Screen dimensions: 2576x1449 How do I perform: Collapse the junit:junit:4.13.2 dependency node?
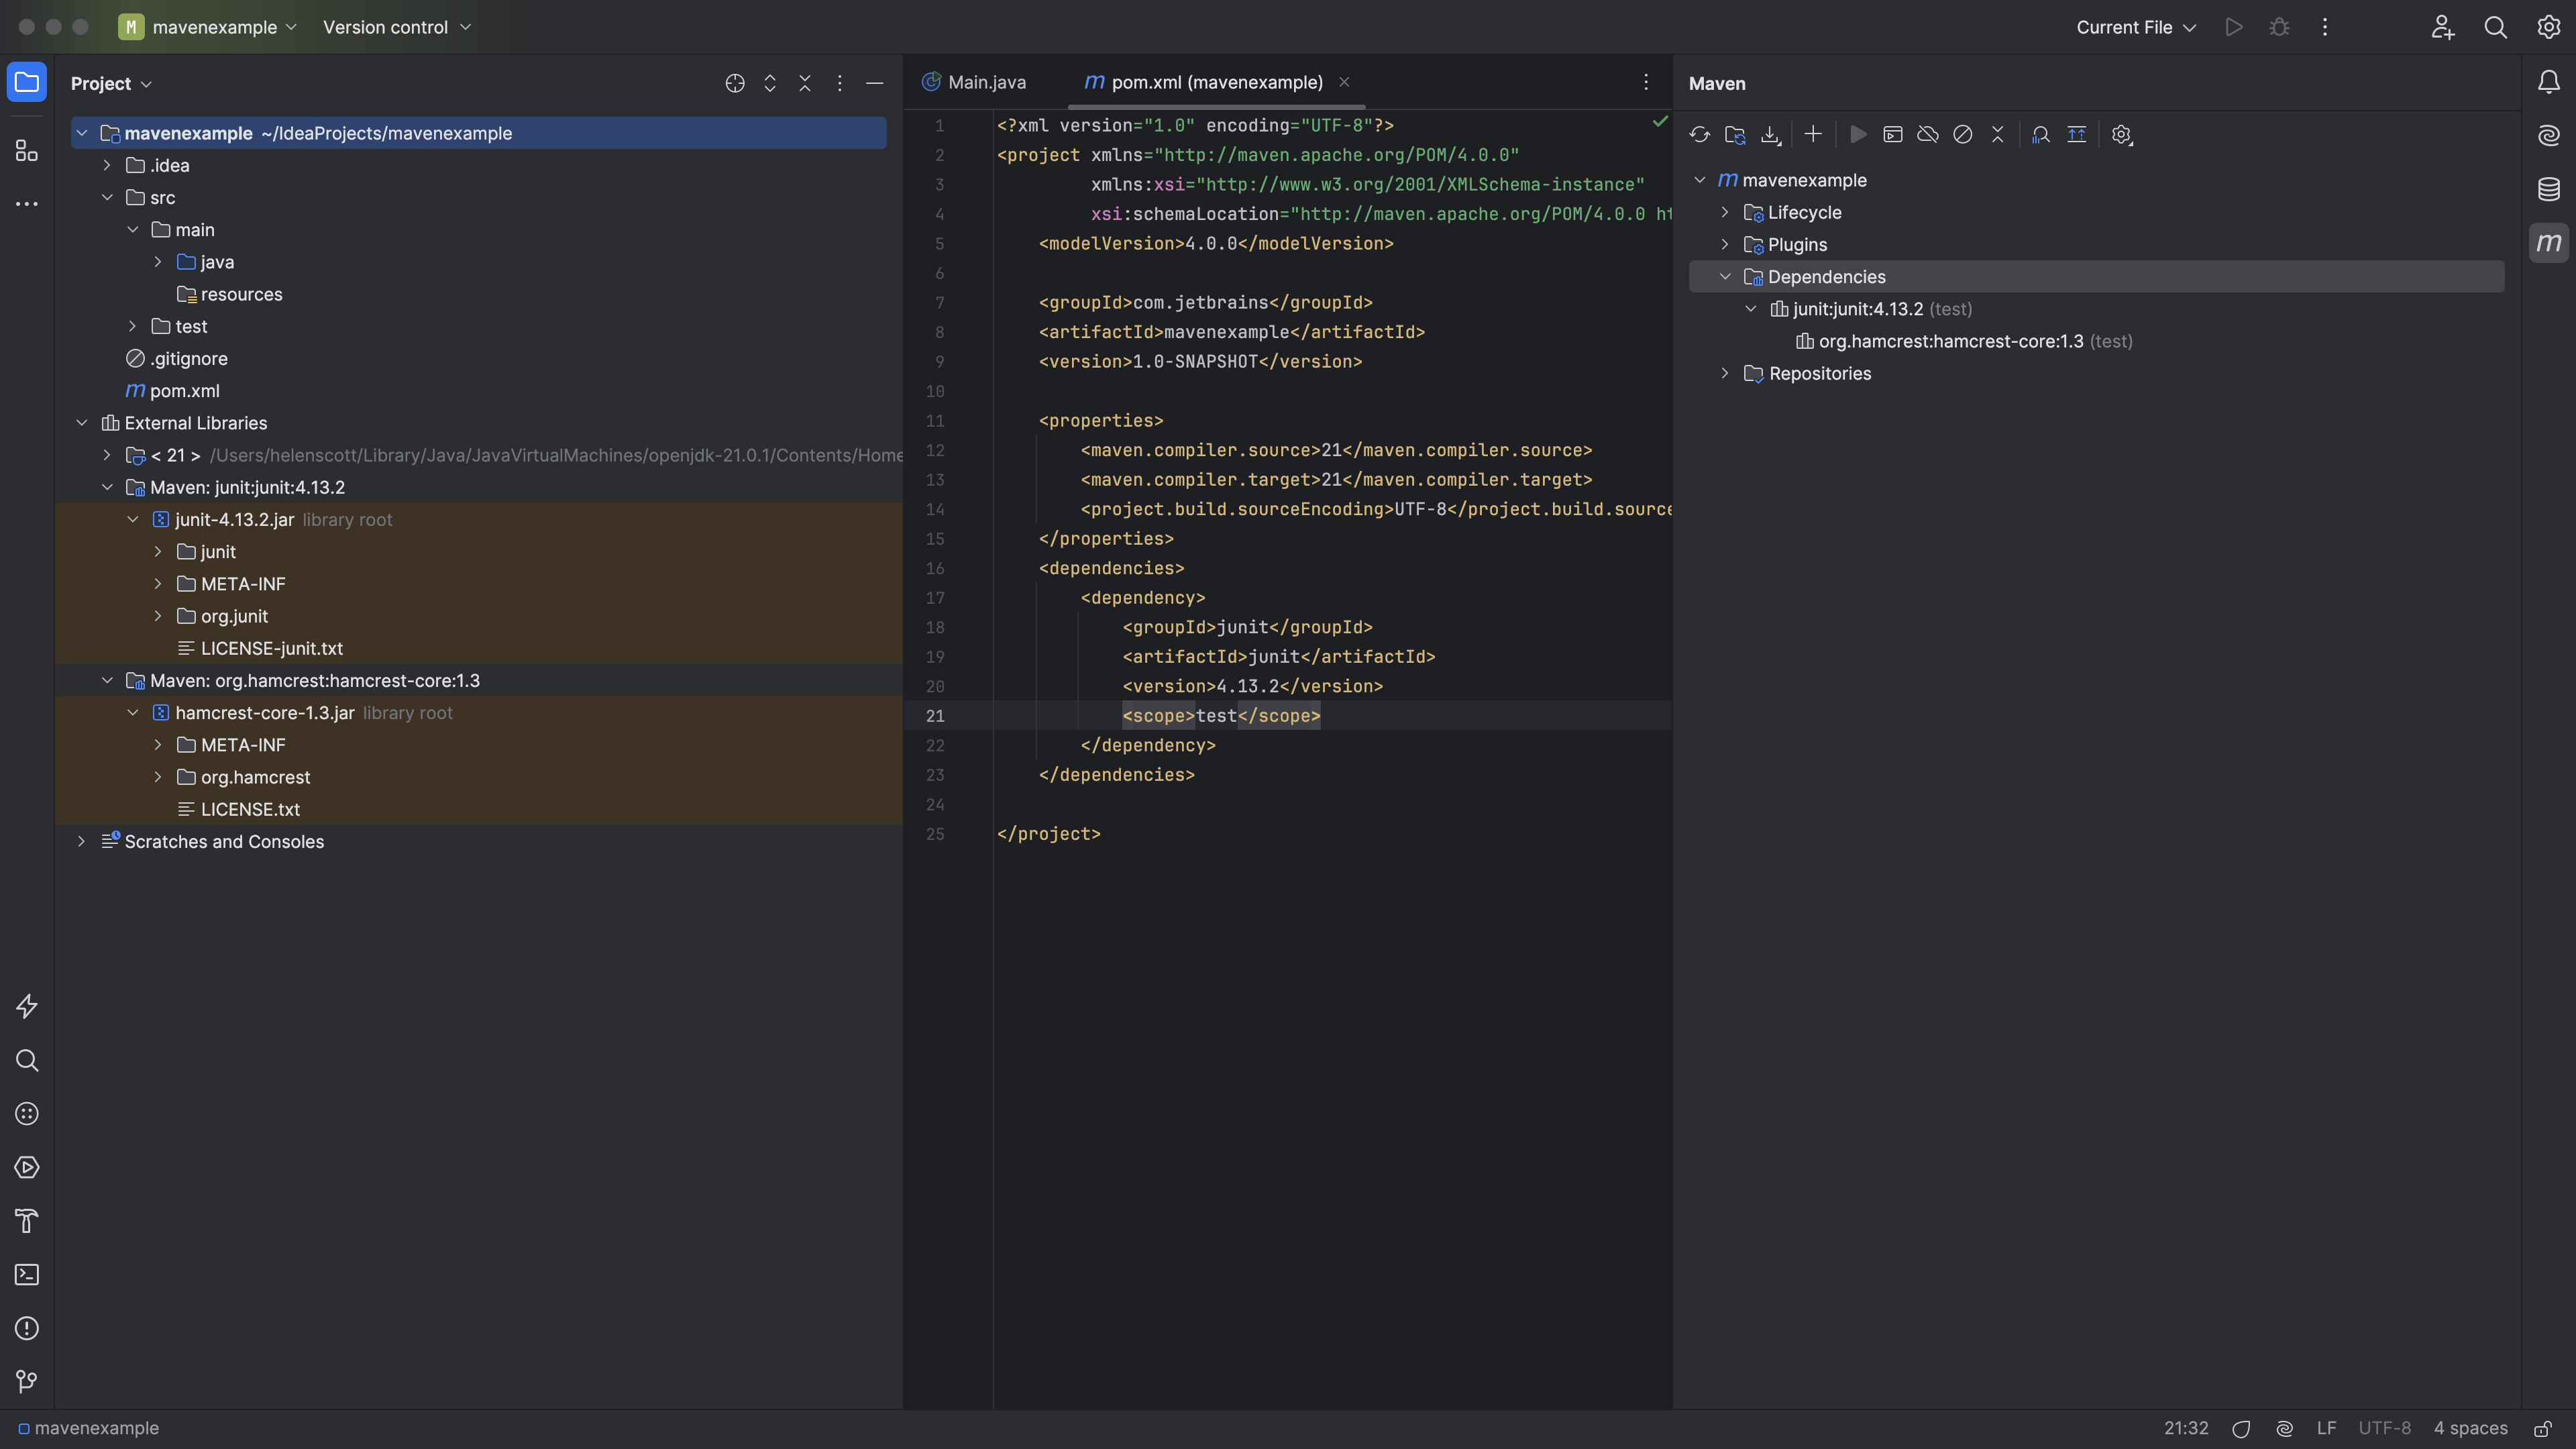1752,309
